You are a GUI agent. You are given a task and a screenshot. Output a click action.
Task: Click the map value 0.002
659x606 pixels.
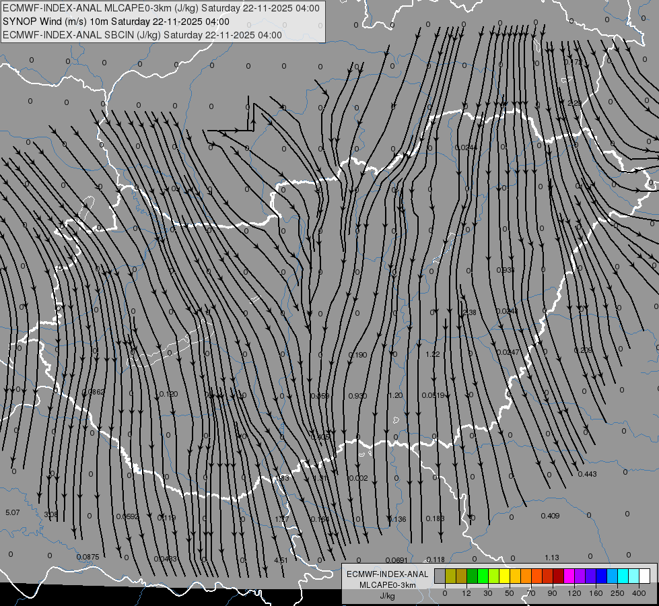coord(358,478)
